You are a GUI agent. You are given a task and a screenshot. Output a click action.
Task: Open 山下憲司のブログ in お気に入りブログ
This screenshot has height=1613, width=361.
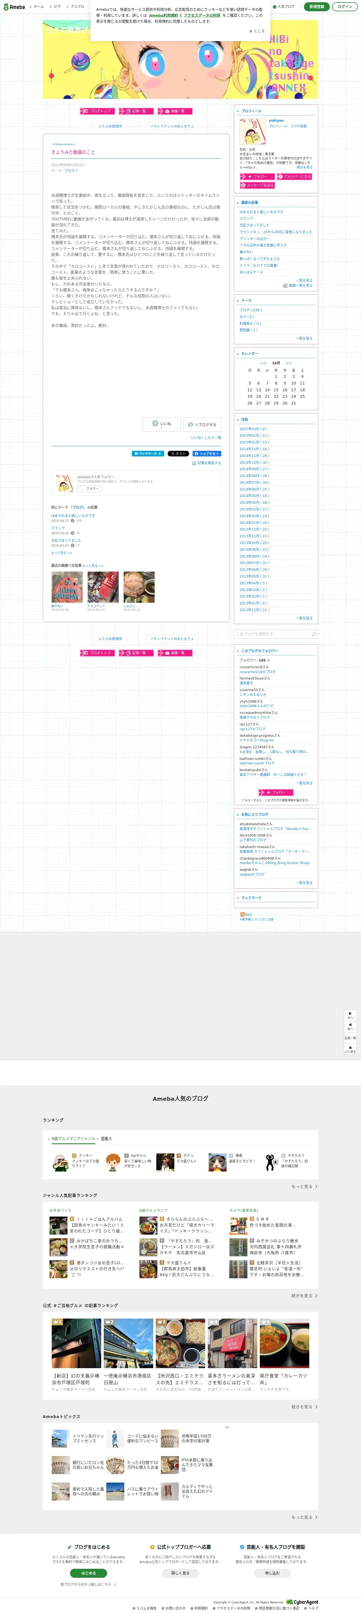tap(253, 840)
